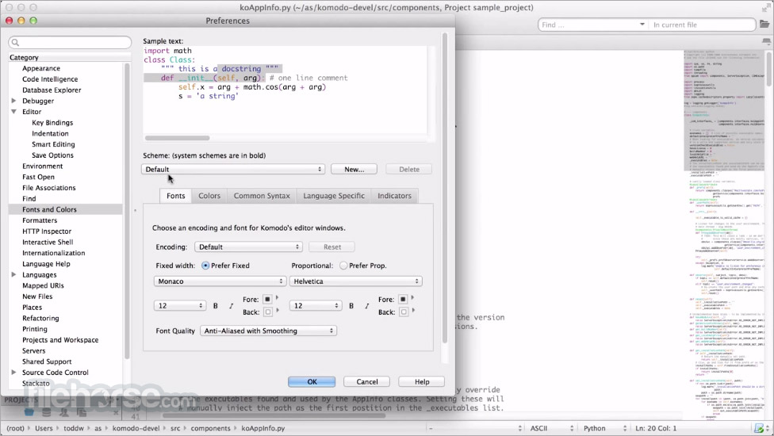Open folder icon next to Find field
This screenshot has width=774, height=436.
(x=764, y=24)
